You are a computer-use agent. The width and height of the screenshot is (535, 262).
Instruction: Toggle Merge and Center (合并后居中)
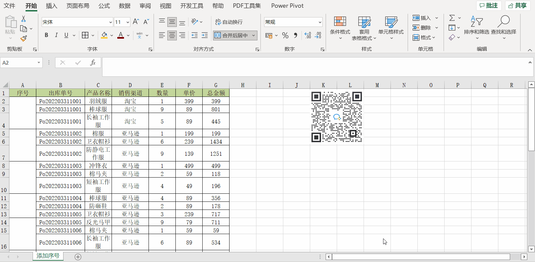(232, 35)
